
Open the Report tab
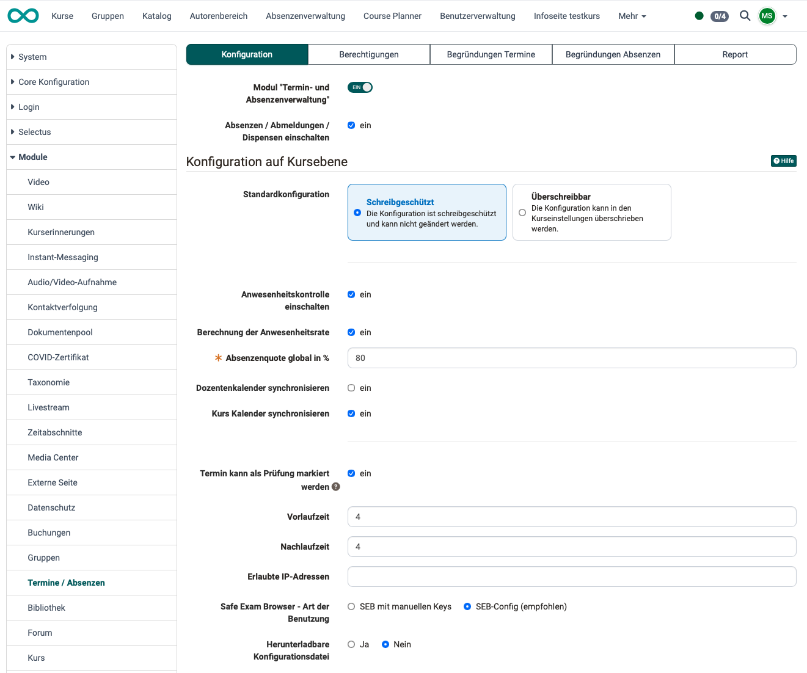(x=735, y=54)
